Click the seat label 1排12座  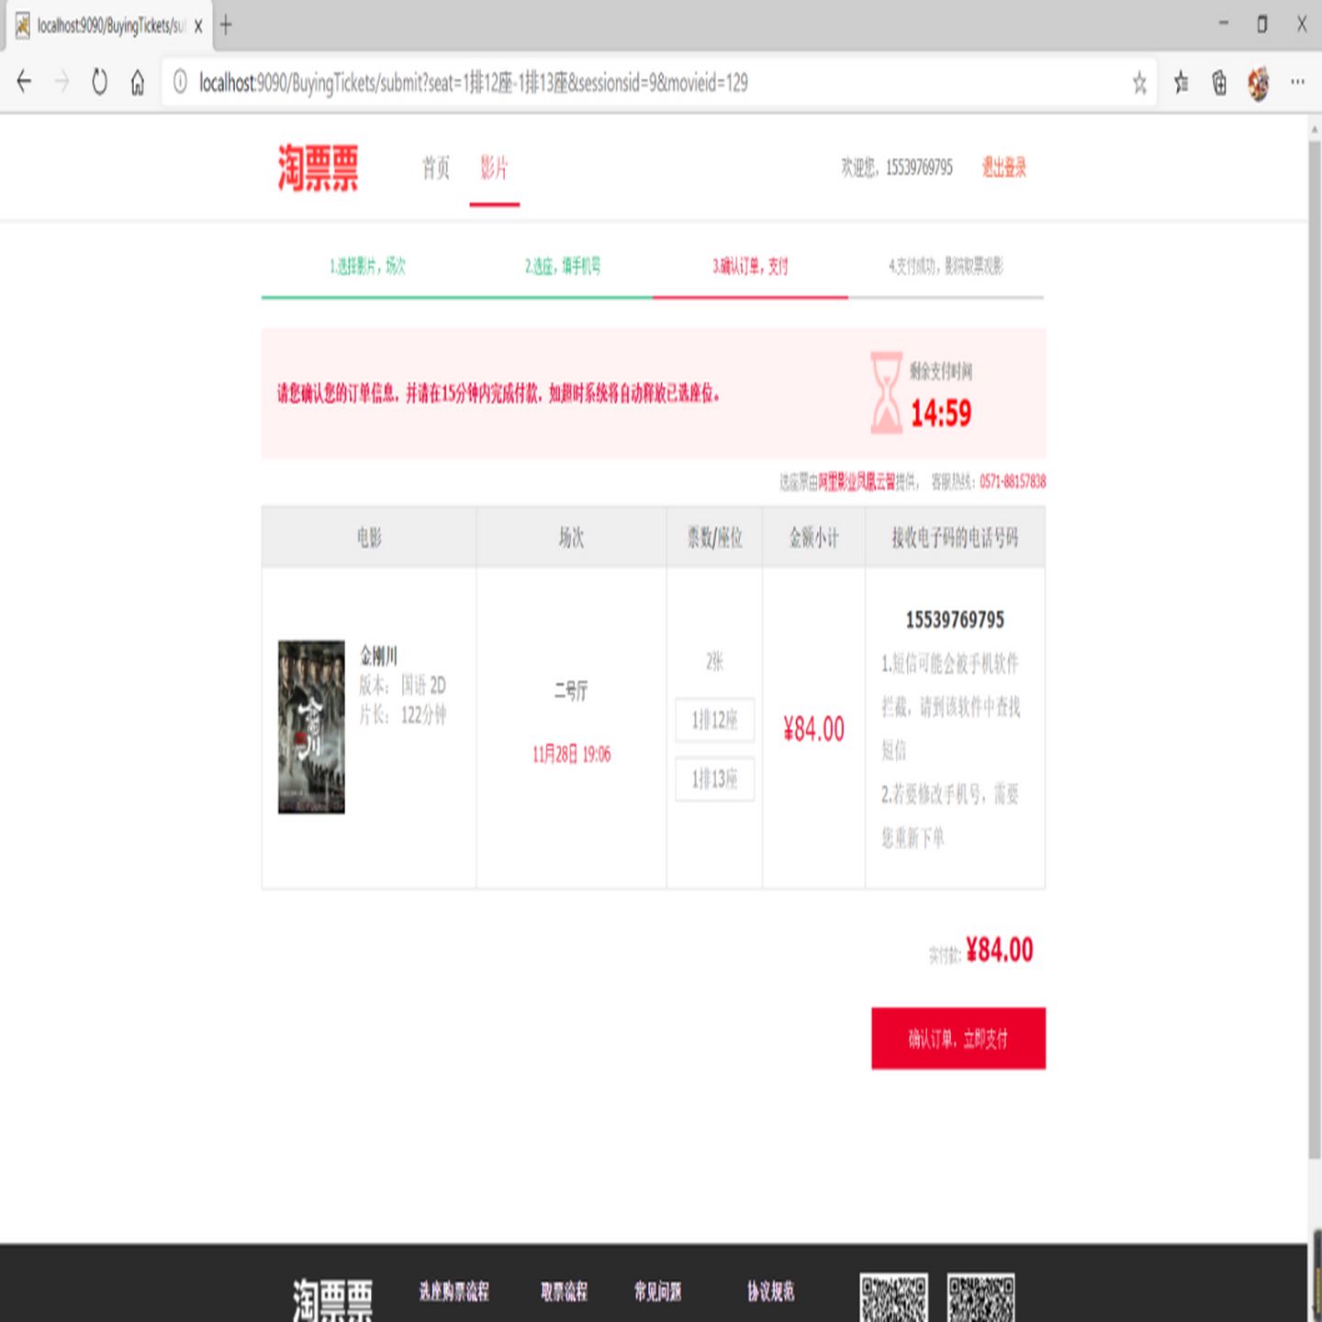[x=714, y=722]
